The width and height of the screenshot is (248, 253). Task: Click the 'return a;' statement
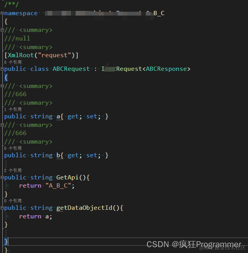click(x=35, y=216)
